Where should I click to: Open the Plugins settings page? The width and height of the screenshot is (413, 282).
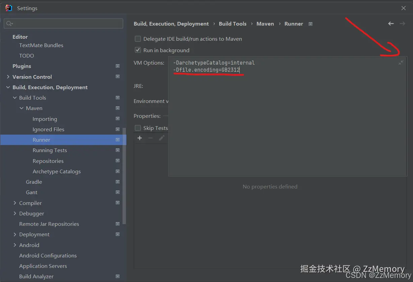point(22,66)
